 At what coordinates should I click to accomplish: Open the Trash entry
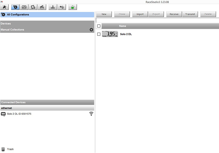10,149
